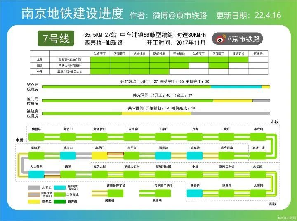Image resolution: width=297 pixels, height=221 pixels.
Task: Click the cyan 围护完成 legend swatch
Action: point(60,188)
